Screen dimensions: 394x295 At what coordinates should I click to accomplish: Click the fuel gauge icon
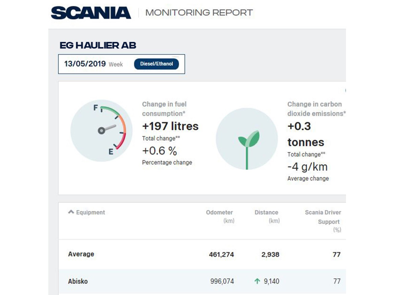coord(101,130)
